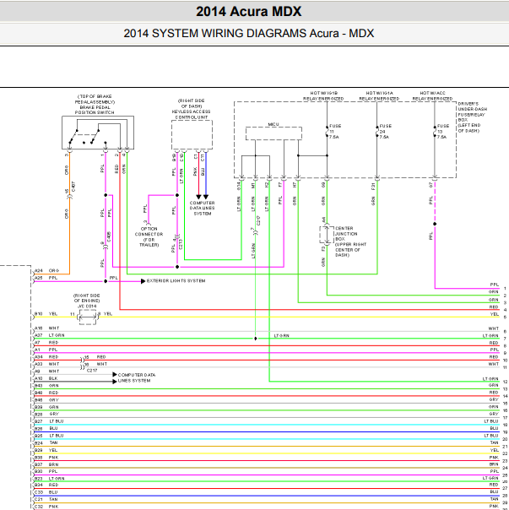
Task: Click the "HOT W/ ACC RELAY ENERGIZED" label
Action: point(432,95)
